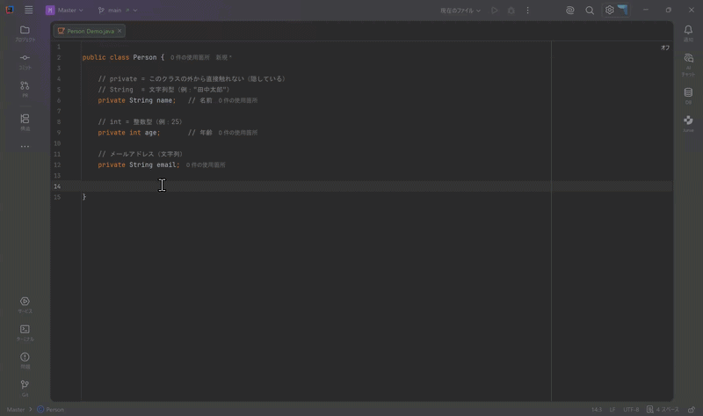
Task: Open the Git tool window
Action: (25, 388)
